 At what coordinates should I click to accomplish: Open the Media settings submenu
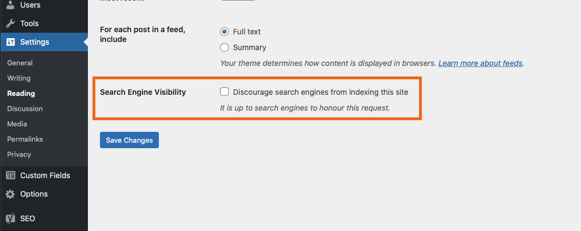(17, 124)
